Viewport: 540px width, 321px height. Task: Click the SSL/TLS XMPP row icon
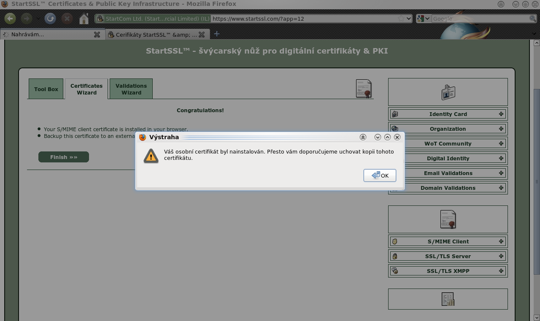[x=395, y=271]
